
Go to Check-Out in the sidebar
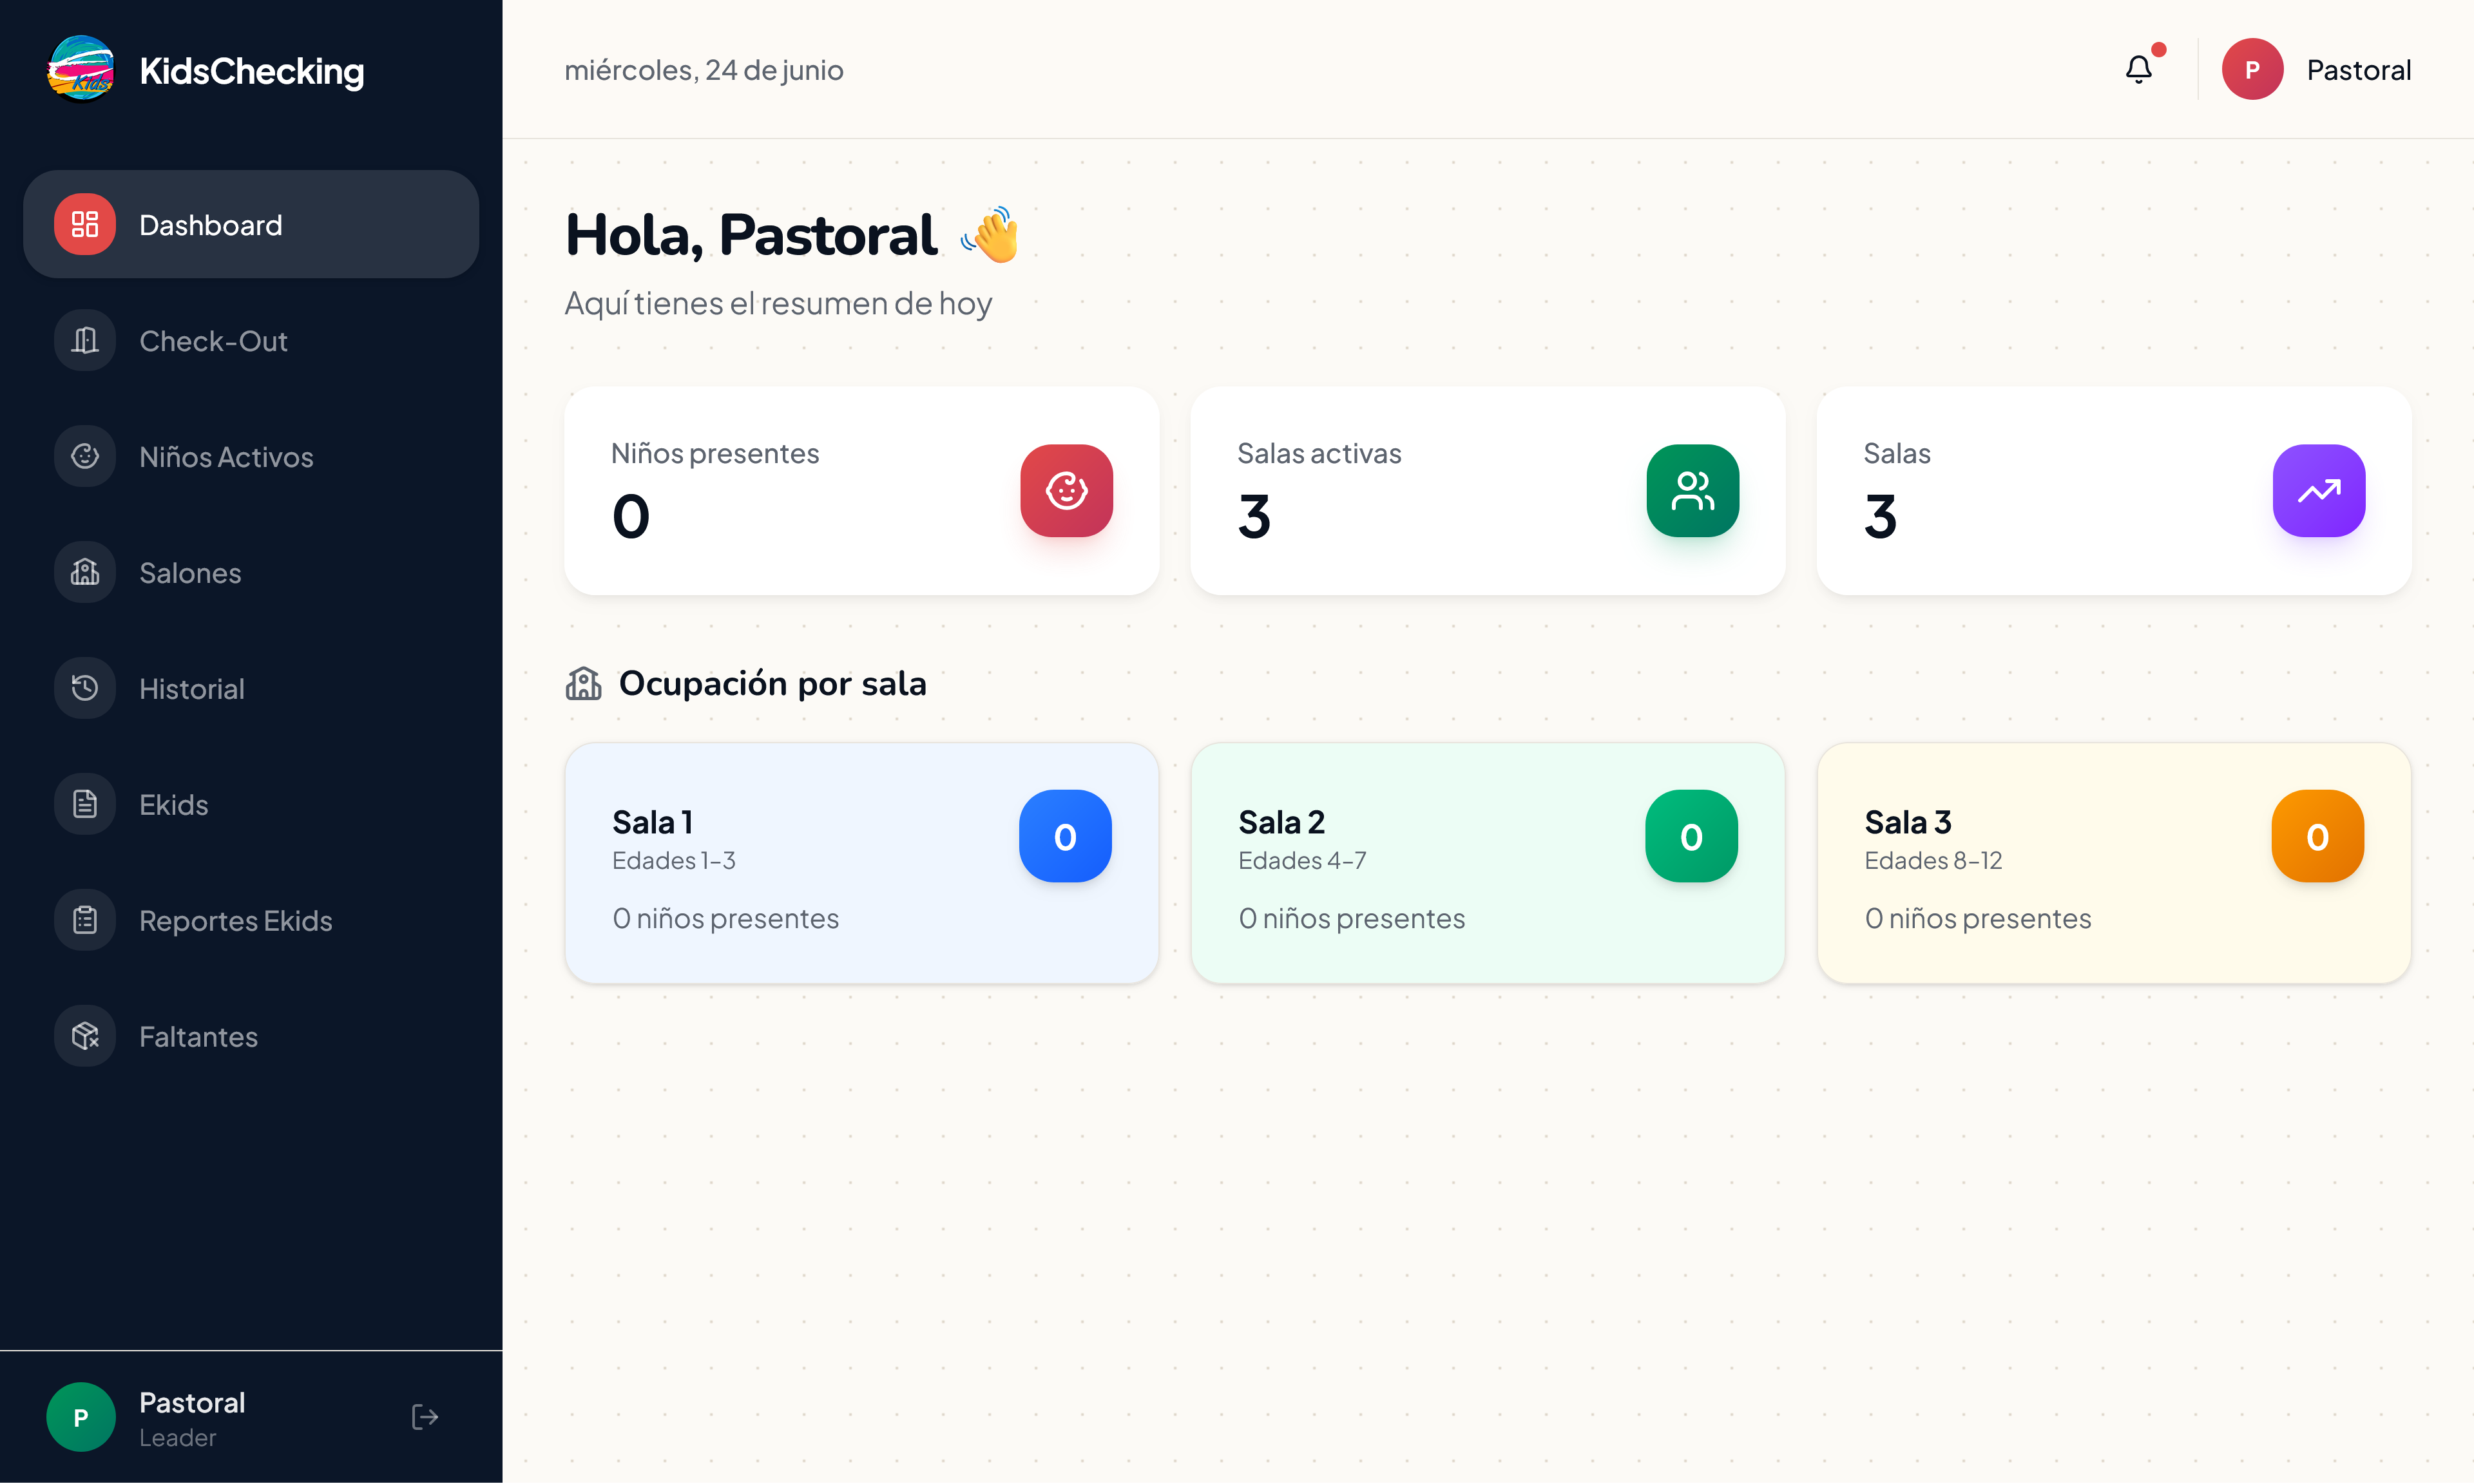pos(251,340)
